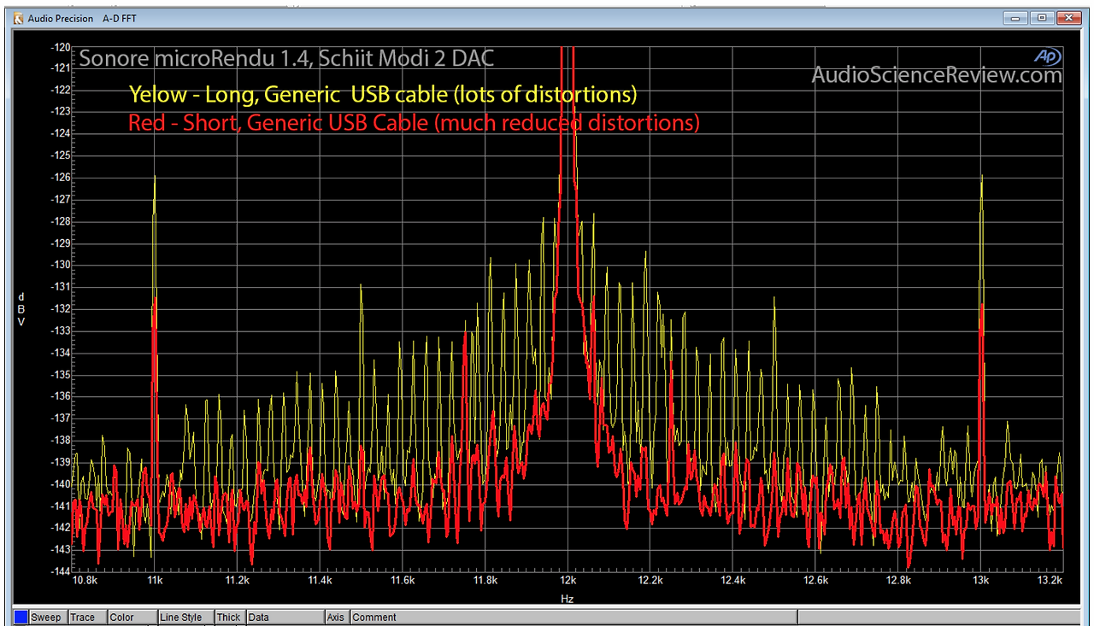The height and width of the screenshot is (626, 1094).
Task: Click the red 'Short, Generic USB Cable' annotation
Action: (415, 123)
